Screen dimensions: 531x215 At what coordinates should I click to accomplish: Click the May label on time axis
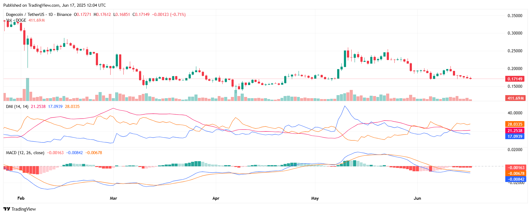[315, 198]
